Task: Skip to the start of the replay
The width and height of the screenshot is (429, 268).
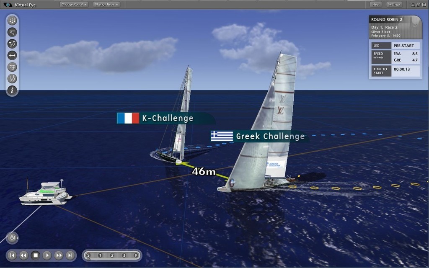Action: (12, 255)
